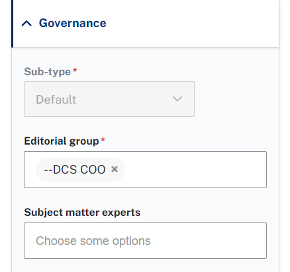The width and height of the screenshot is (290, 272).
Task: Collapse the Governance section using the chevron
Action: point(26,23)
